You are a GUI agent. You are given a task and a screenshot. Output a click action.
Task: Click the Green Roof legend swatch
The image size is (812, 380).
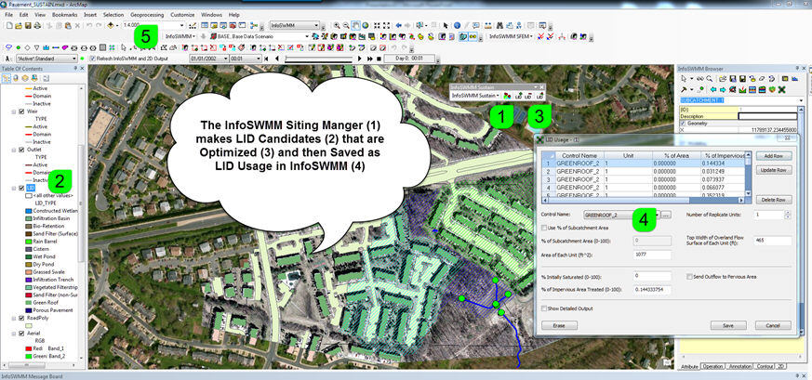point(28,302)
